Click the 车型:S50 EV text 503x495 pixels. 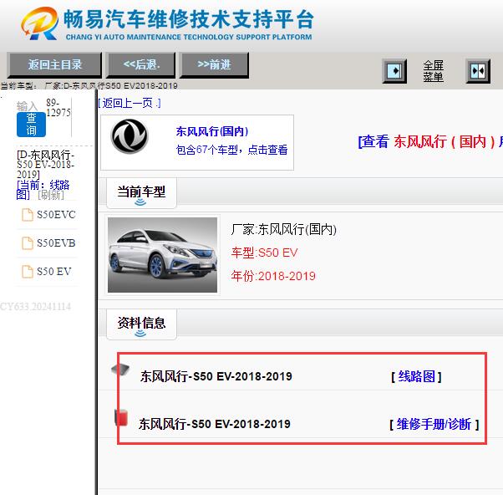[264, 253]
